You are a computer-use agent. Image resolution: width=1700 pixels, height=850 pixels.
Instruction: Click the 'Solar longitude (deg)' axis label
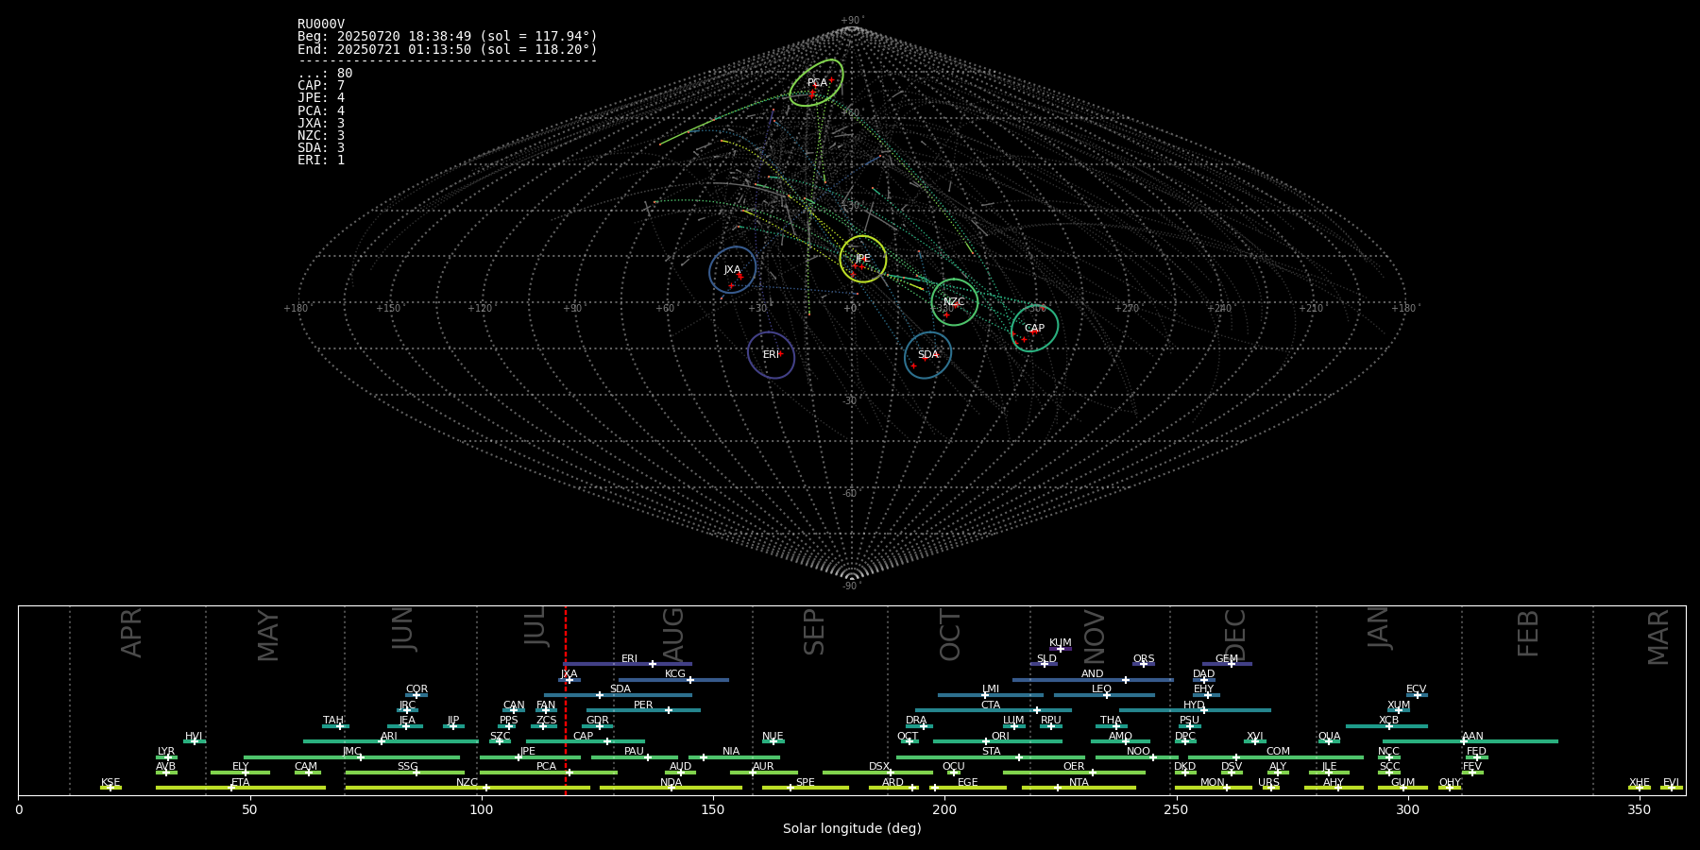(852, 829)
